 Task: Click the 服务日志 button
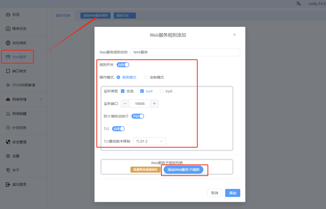[125, 16]
